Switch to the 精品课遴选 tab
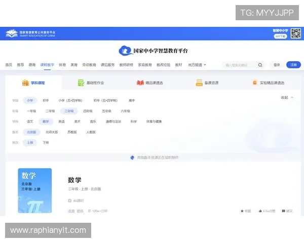This screenshot has width=304, height=243. [x=149, y=83]
